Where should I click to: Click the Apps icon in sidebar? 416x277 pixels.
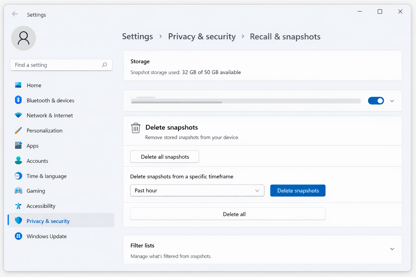tap(18, 146)
